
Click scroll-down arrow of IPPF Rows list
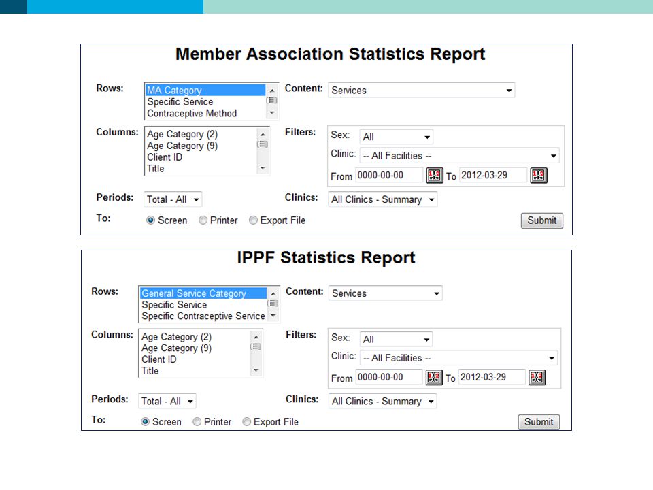(273, 316)
